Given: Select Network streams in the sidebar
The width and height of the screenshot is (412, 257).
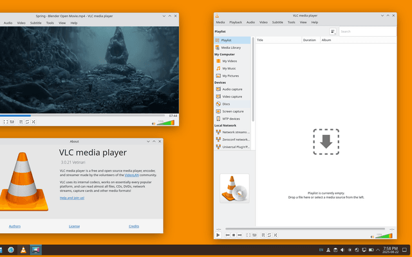Looking at the screenshot, I should [232, 132].
